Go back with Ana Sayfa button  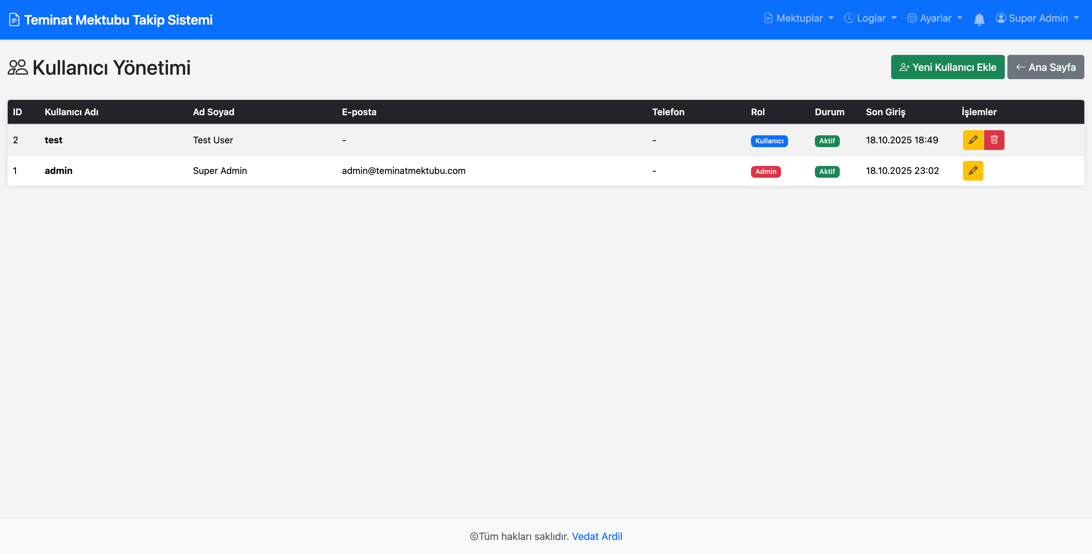[x=1045, y=67]
